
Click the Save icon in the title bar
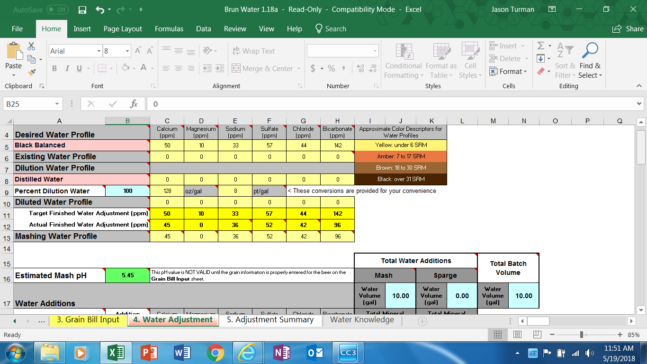tap(82, 9)
